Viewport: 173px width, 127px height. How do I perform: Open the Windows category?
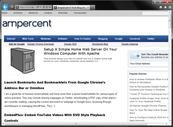click(x=46, y=39)
